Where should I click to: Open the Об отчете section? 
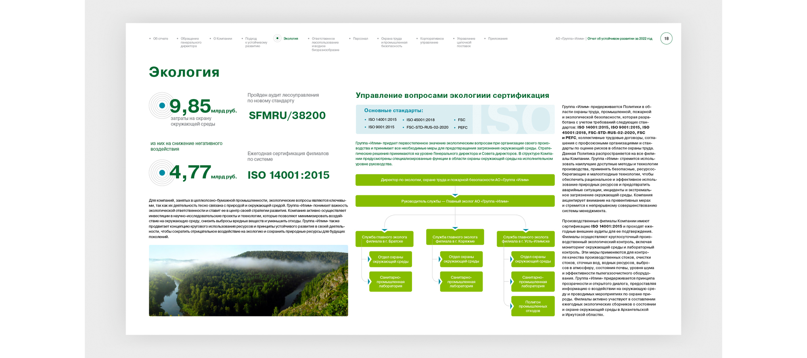(x=161, y=39)
